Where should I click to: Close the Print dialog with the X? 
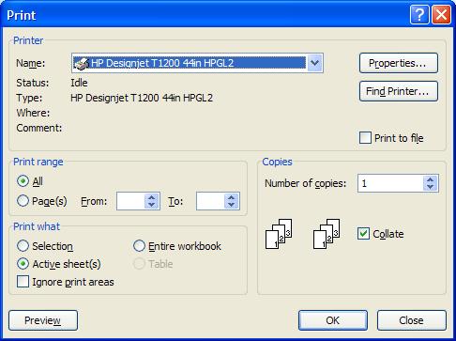441,14
